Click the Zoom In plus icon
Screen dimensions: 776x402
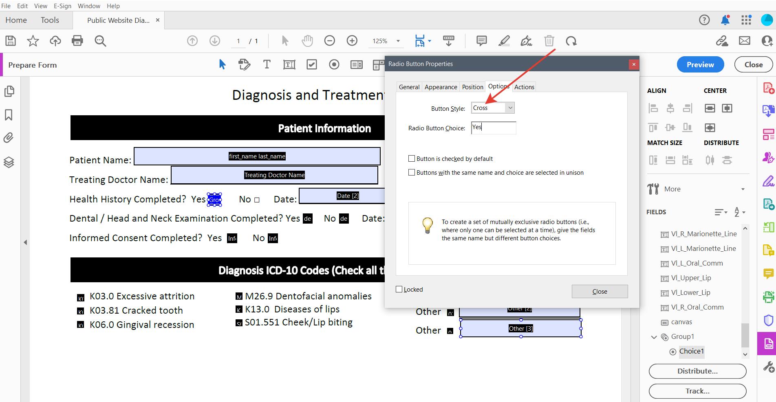coord(352,41)
